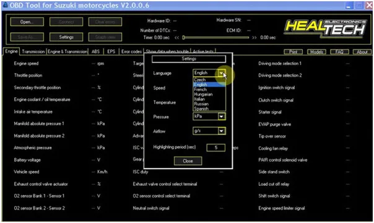Click Exhaust valve control select terminal label
Viewport: 374px width, 223px height.
pos(165,184)
